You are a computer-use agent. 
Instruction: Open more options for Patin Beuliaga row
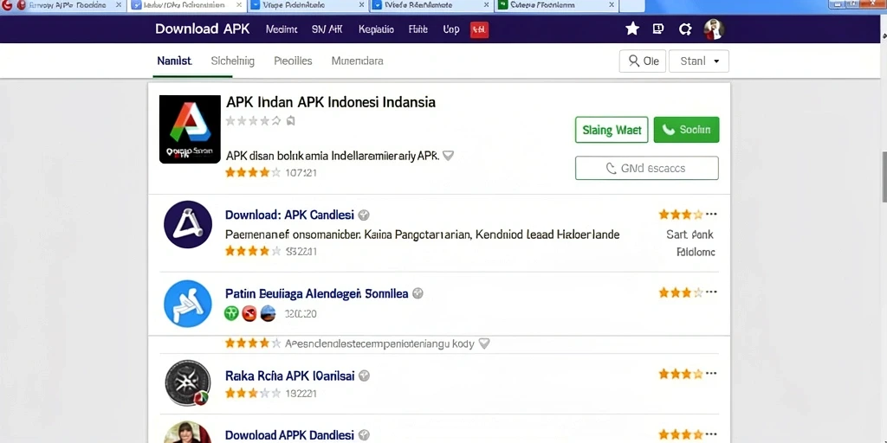[712, 292]
